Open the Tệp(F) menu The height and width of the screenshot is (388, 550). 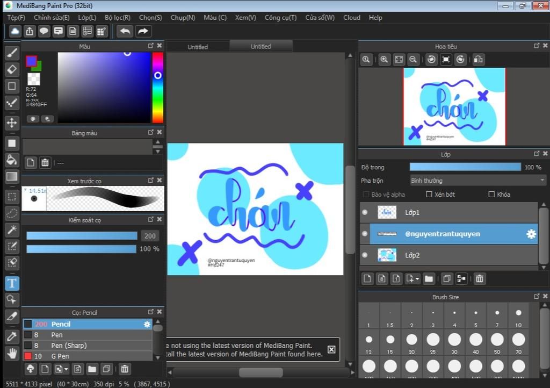pyautogui.click(x=16, y=18)
